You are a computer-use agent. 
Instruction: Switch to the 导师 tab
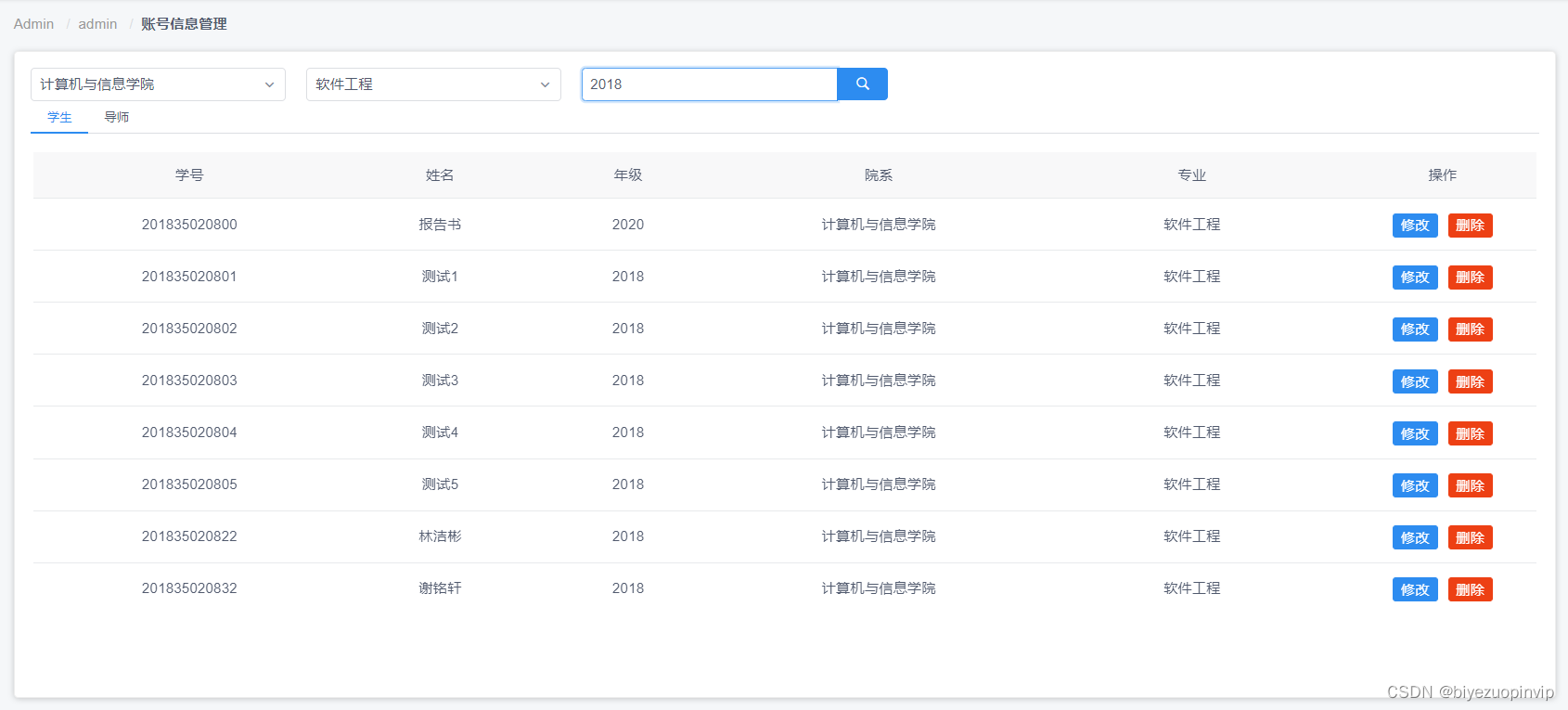click(x=117, y=117)
